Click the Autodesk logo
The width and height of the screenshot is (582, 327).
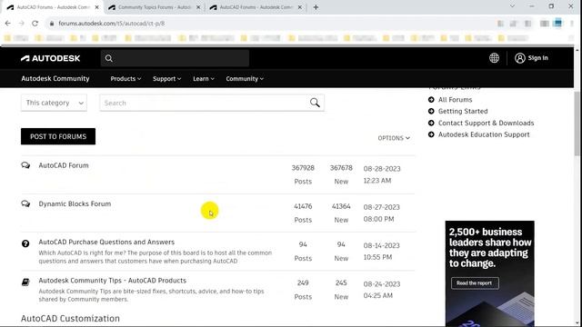click(51, 58)
